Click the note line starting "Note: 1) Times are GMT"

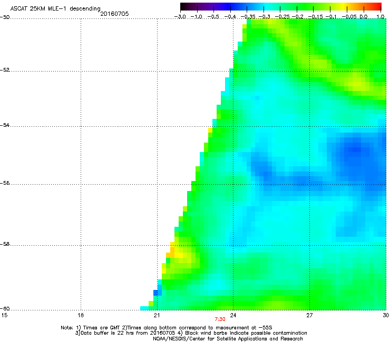point(167,328)
